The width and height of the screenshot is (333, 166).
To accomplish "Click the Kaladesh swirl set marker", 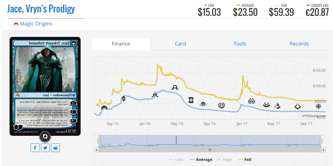I will click(x=222, y=105).
